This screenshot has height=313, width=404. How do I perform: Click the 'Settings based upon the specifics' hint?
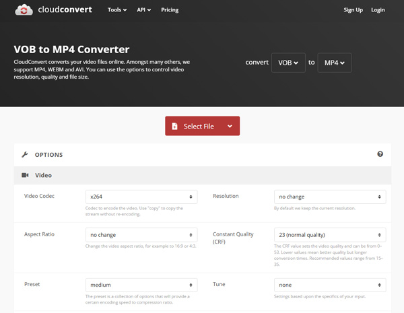click(x=320, y=297)
